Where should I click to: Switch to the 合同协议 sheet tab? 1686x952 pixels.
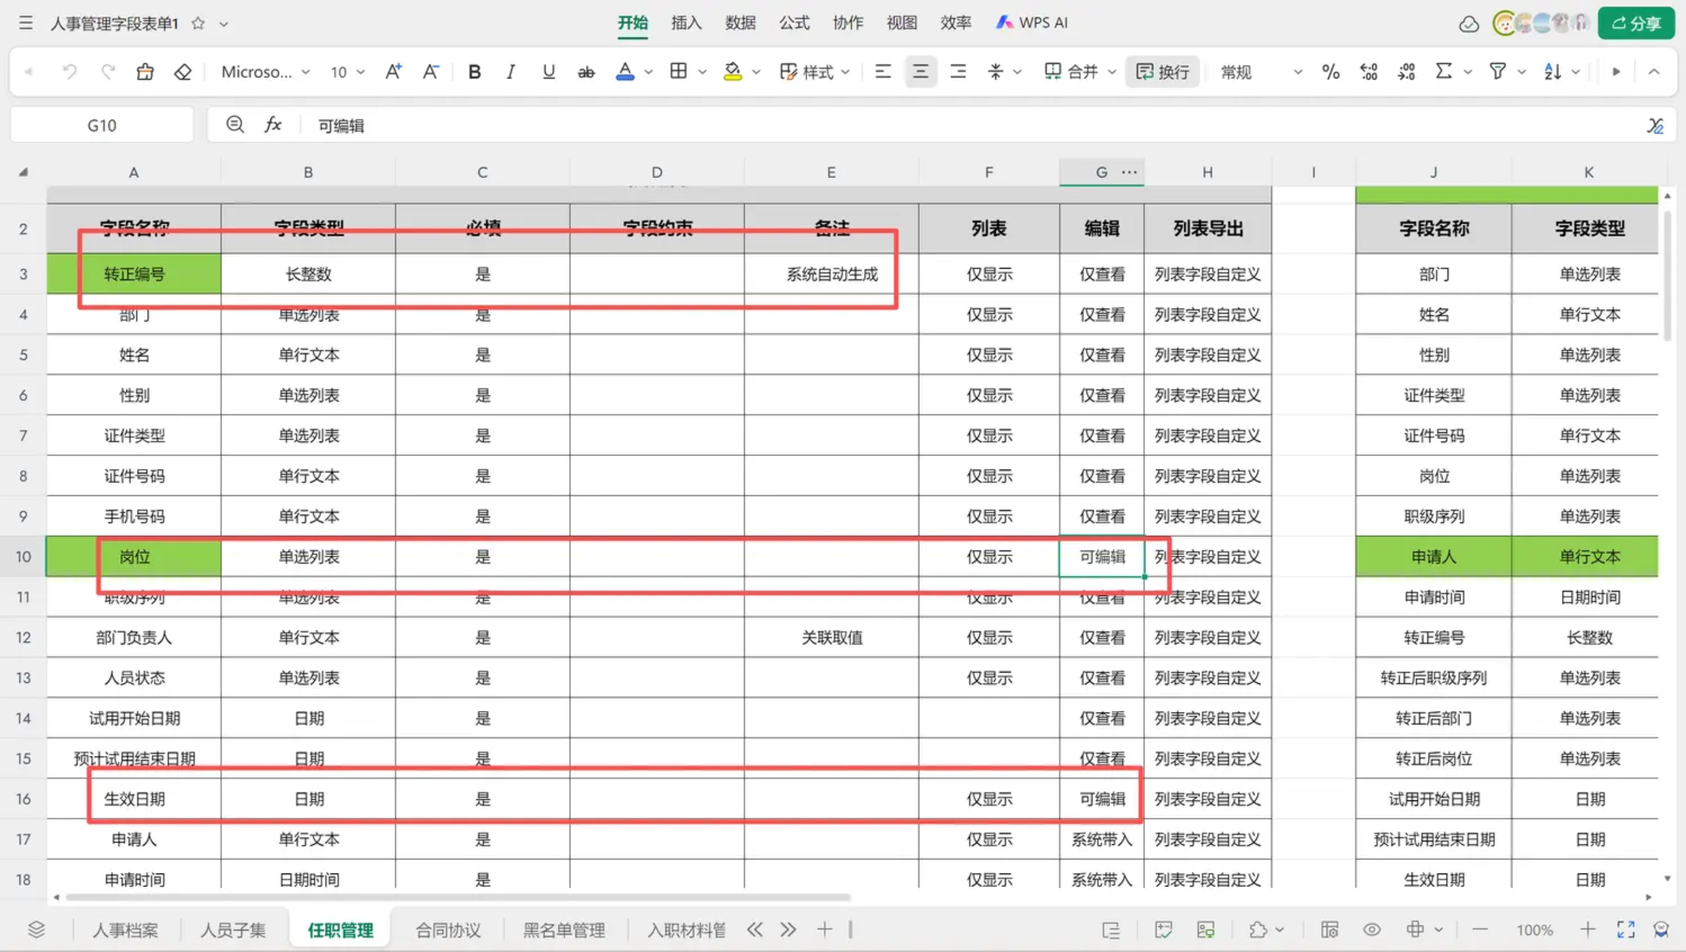click(448, 930)
